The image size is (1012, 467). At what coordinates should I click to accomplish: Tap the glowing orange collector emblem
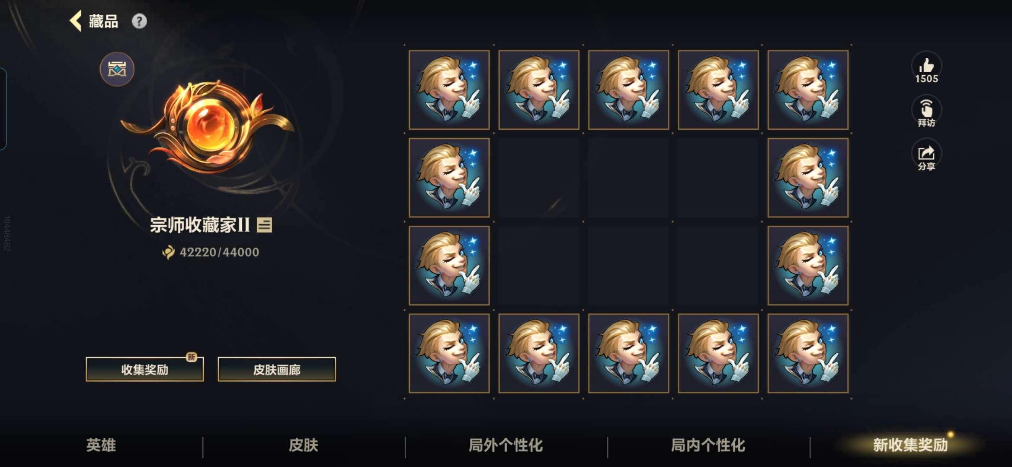pyautogui.click(x=208, y=126)
